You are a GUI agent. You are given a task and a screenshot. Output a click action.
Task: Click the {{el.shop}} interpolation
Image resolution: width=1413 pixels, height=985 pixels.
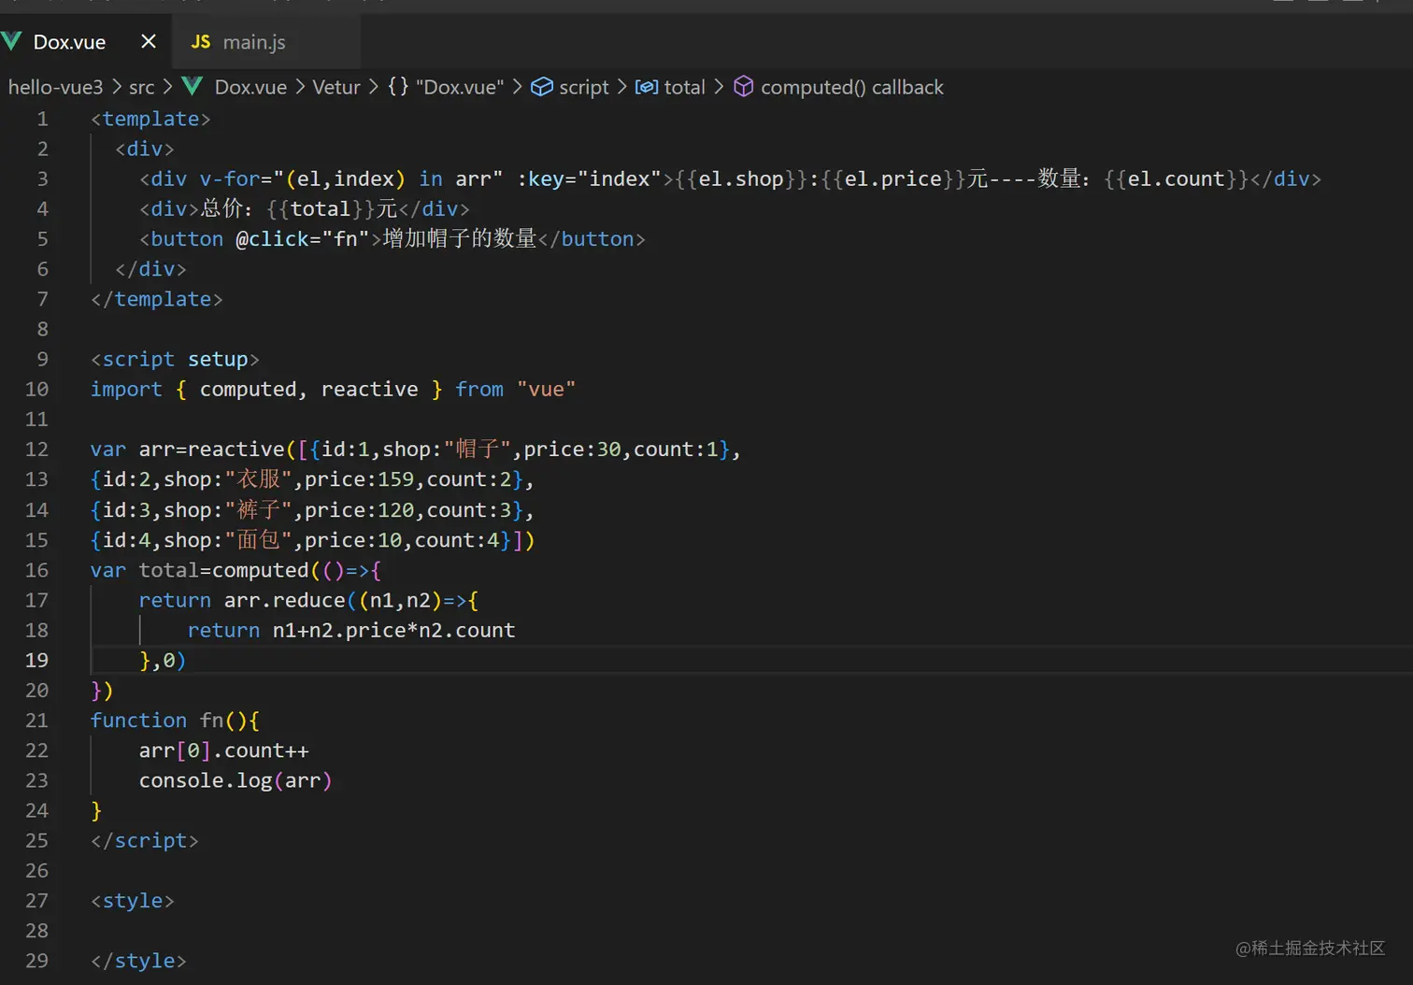coord(741,178)
